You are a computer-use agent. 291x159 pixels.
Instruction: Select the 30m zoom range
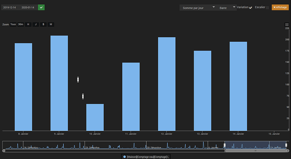[x=21, y=24]
